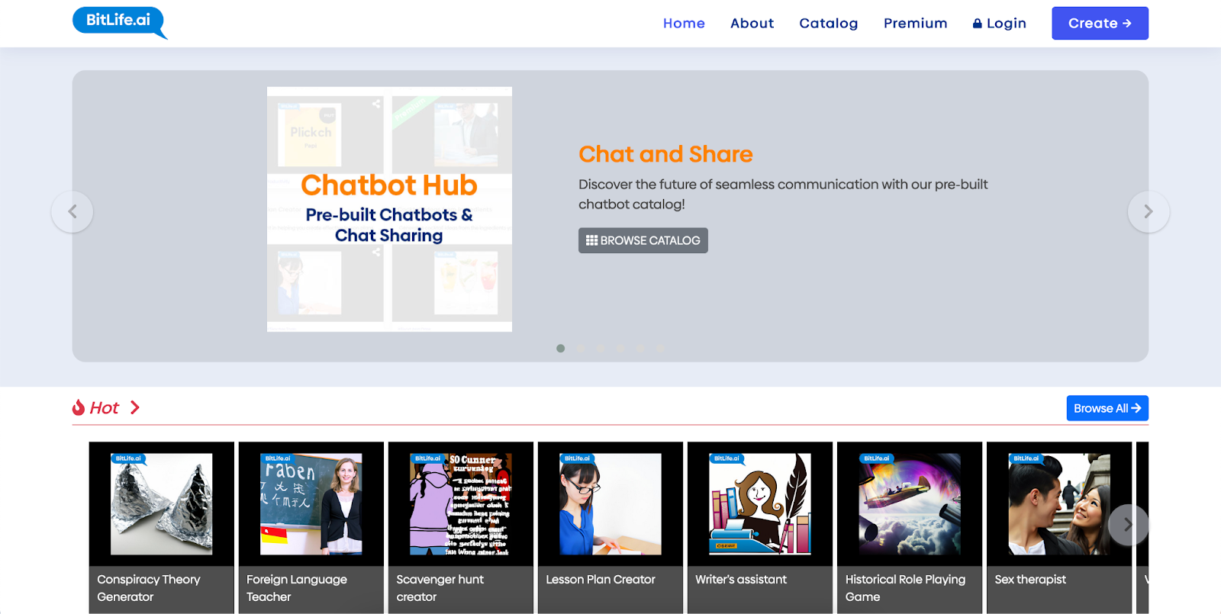Click the BROWSE CATALOG button
The width and height of the screenshot is (1221, 614).
pos(643,240)
